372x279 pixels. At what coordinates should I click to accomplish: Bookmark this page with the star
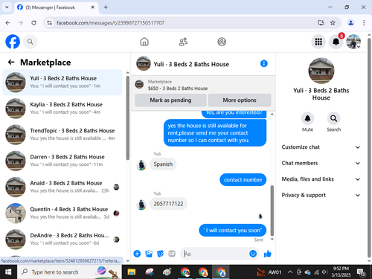click(x=333, y=23)
